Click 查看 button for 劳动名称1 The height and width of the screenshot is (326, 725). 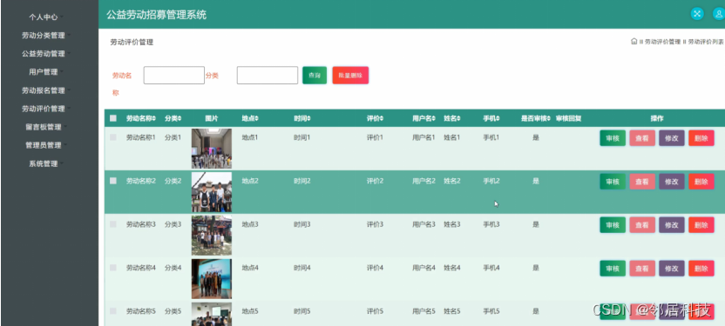click(x=642, y=138)
